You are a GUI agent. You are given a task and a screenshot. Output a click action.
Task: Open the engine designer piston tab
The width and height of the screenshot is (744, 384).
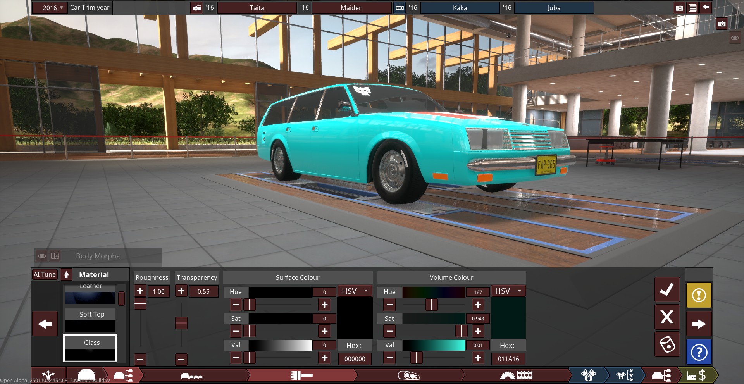tap(588, 375)
